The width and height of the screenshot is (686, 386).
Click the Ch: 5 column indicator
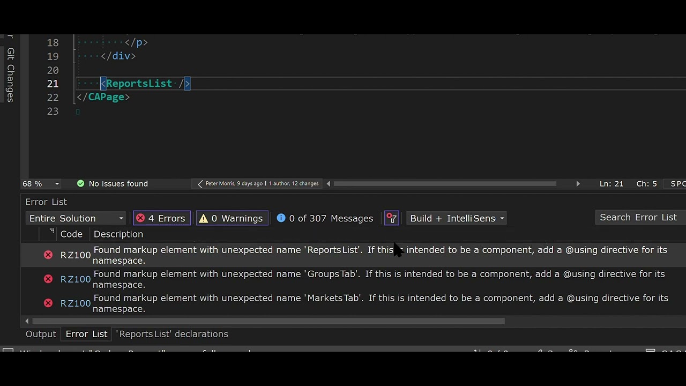pyautogui.click(x=646, y=183)
